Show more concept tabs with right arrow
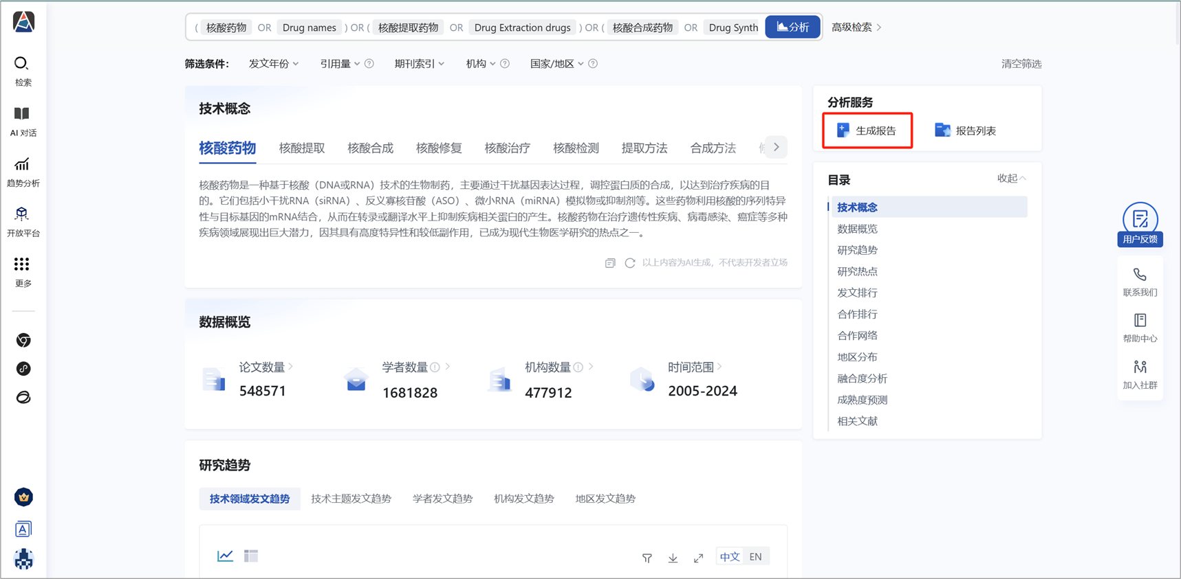This screenshot has width=1181, height=579. [777, 147]
